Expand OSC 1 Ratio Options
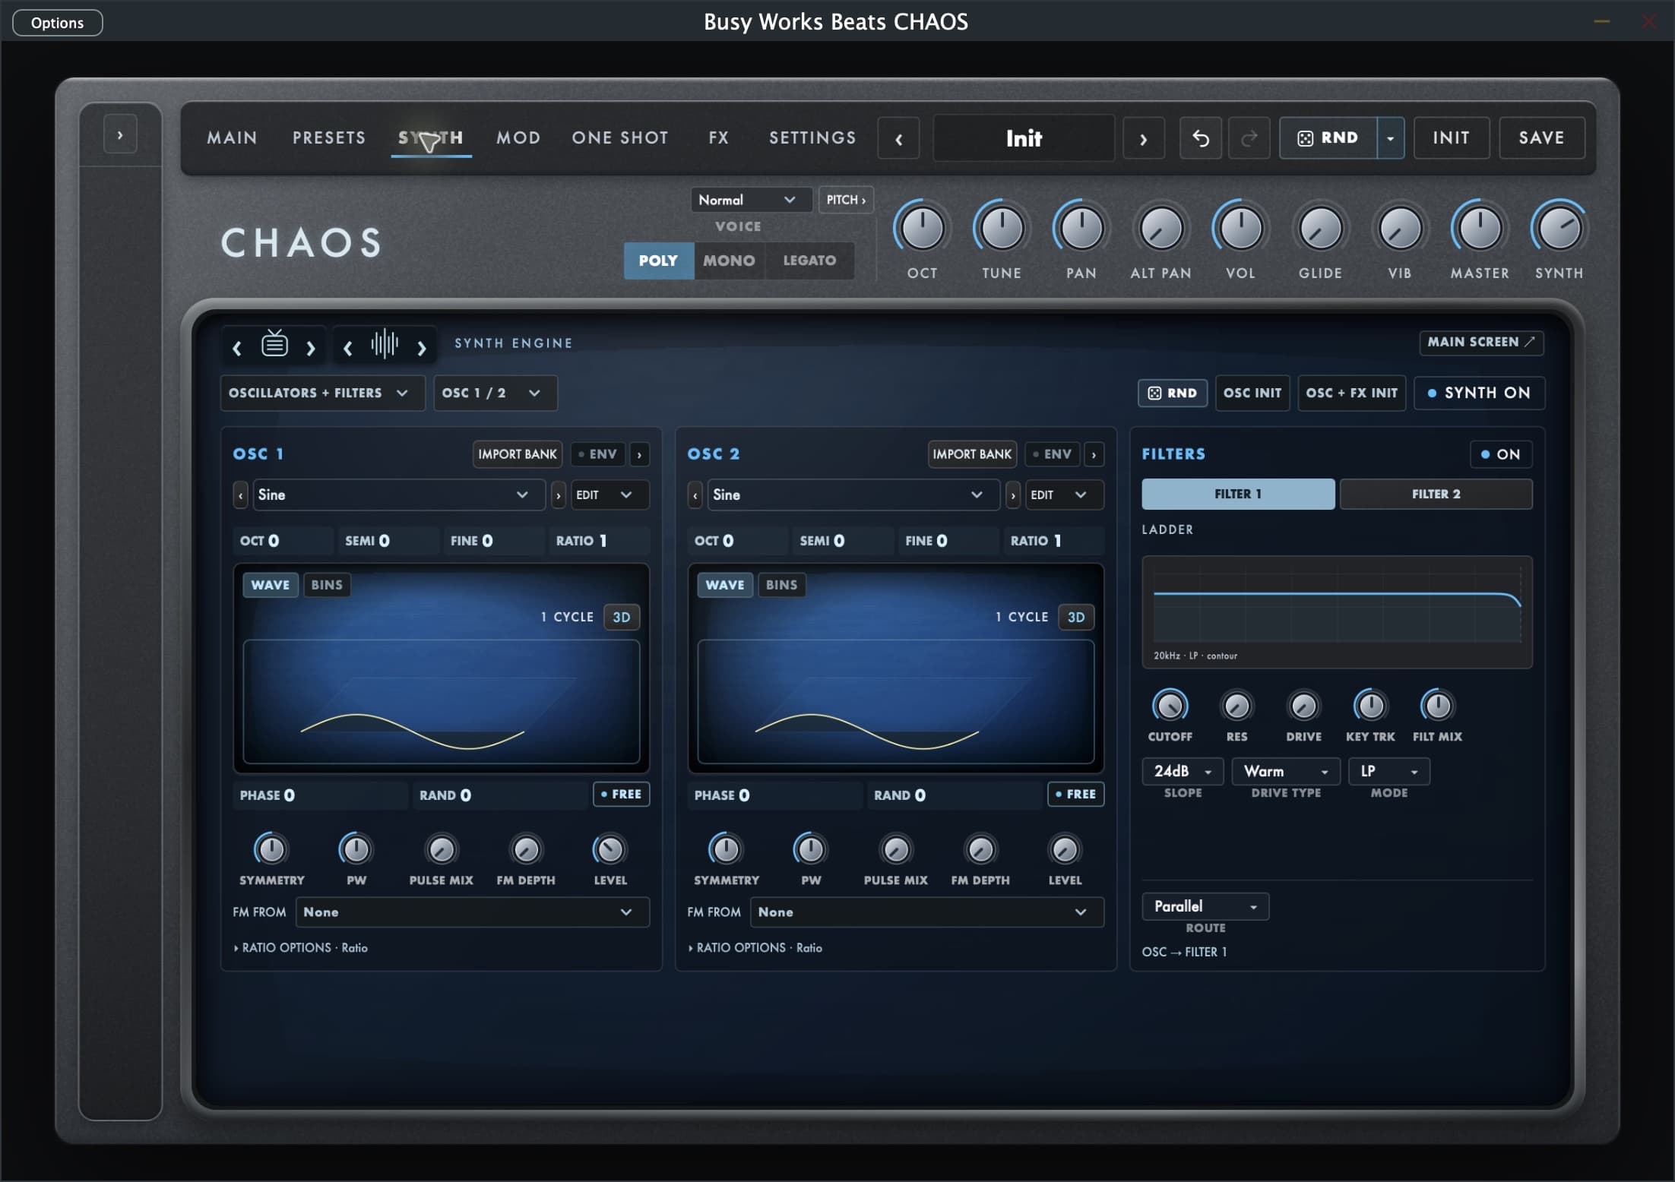The image size is (1675, 1182). (301, 948)
